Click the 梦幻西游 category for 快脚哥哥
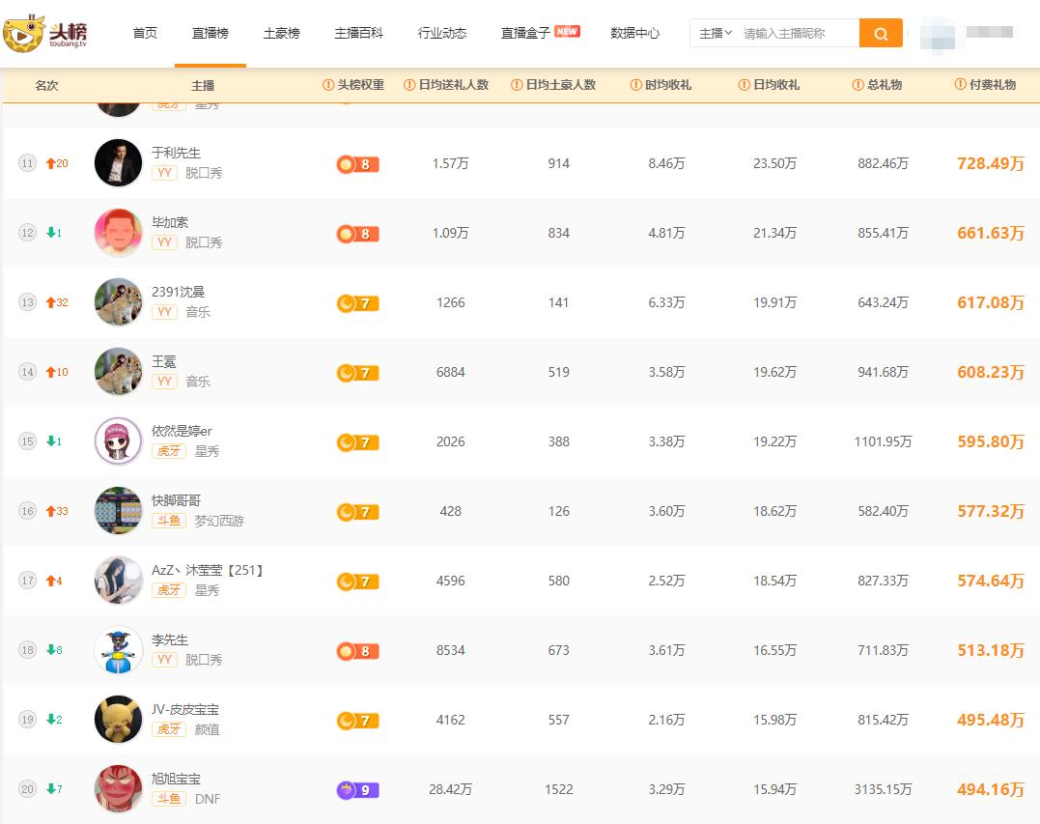This screenshot has width=1040, height=824. point(219,521)
